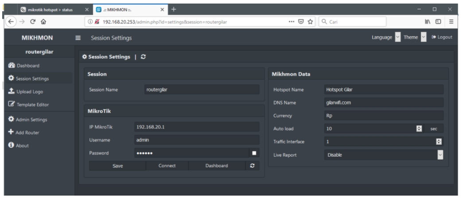
Task: Click site information icon in address bar
Action: (91, 22)
